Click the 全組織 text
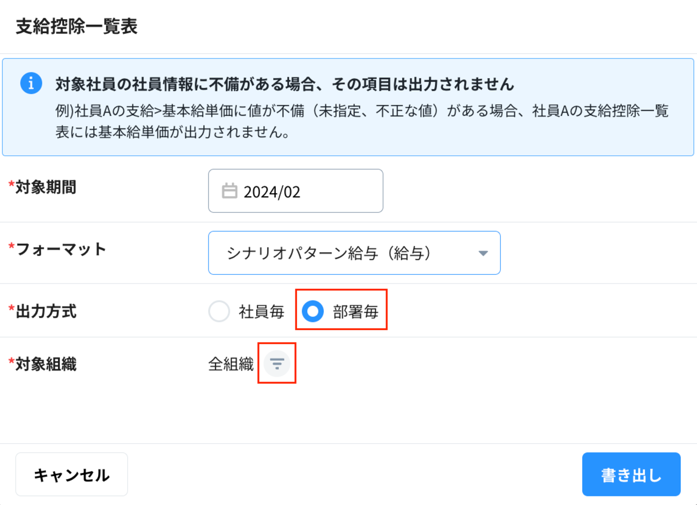697x505 pixels. pos(231,364)
